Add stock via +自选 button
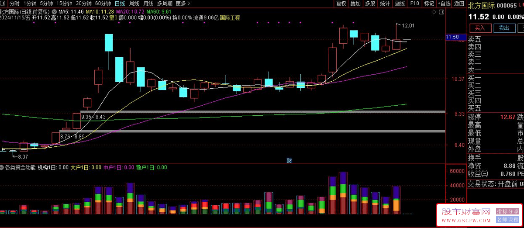The width and height of the screenshot is (524, 228). pyautogui.click(x=443, y=3)
